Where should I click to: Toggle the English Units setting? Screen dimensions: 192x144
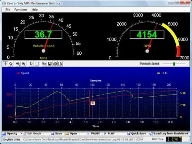12,139
